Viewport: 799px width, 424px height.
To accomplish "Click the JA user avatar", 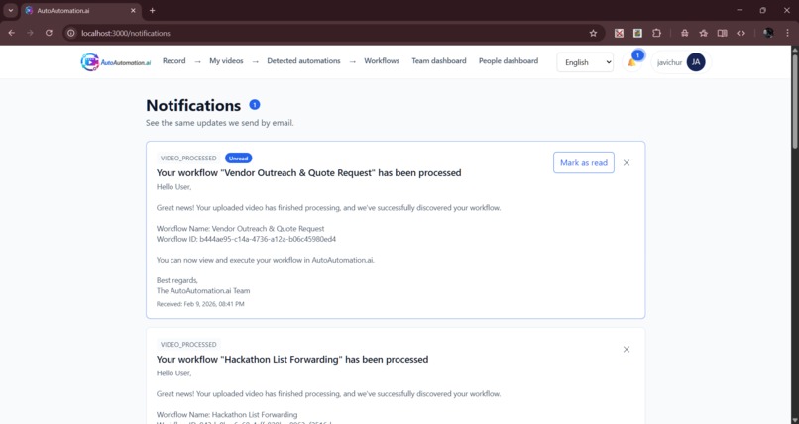I will [696, 62].
